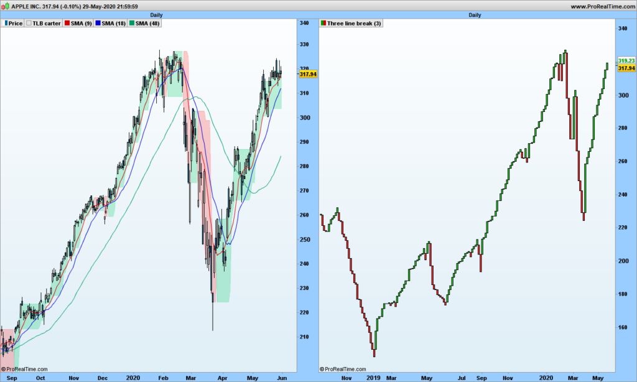Click the 250 label on the left price axis
Image resolution: width=637 pixels, height=382 pixels.
[304, 240]
